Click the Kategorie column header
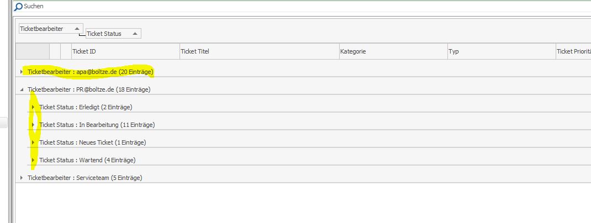This screenshot has width=591, height=223. pos(393,51)
